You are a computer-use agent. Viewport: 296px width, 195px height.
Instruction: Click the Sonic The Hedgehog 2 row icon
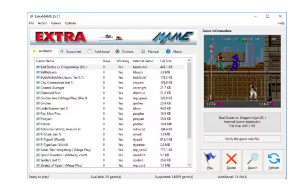(38, 150)
